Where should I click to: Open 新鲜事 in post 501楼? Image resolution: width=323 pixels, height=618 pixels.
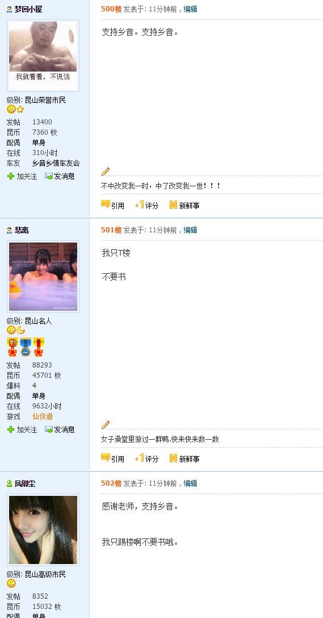pyautogui.click(x=184, y=458)
